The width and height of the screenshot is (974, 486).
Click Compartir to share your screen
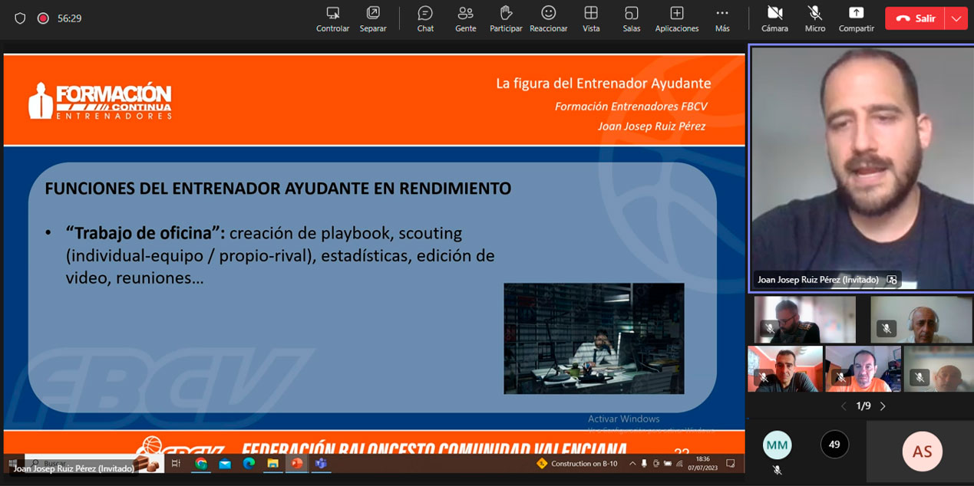856,18
